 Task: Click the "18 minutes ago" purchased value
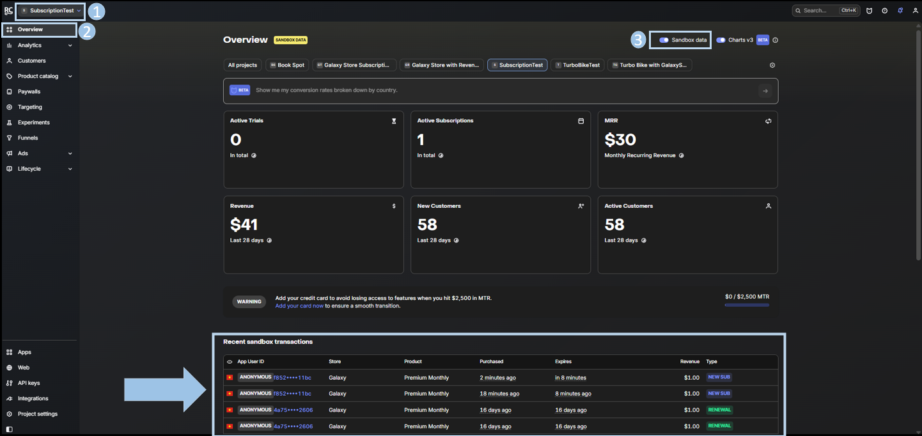(x=499, y=394)
